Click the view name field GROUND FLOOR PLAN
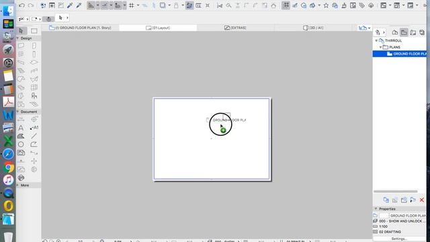The width and height of the screenshot is (430, 242). (x=408, y=216)
